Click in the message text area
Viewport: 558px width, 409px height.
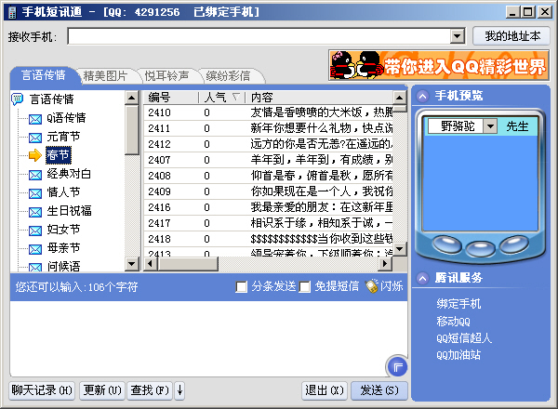[x=208, y=338]
